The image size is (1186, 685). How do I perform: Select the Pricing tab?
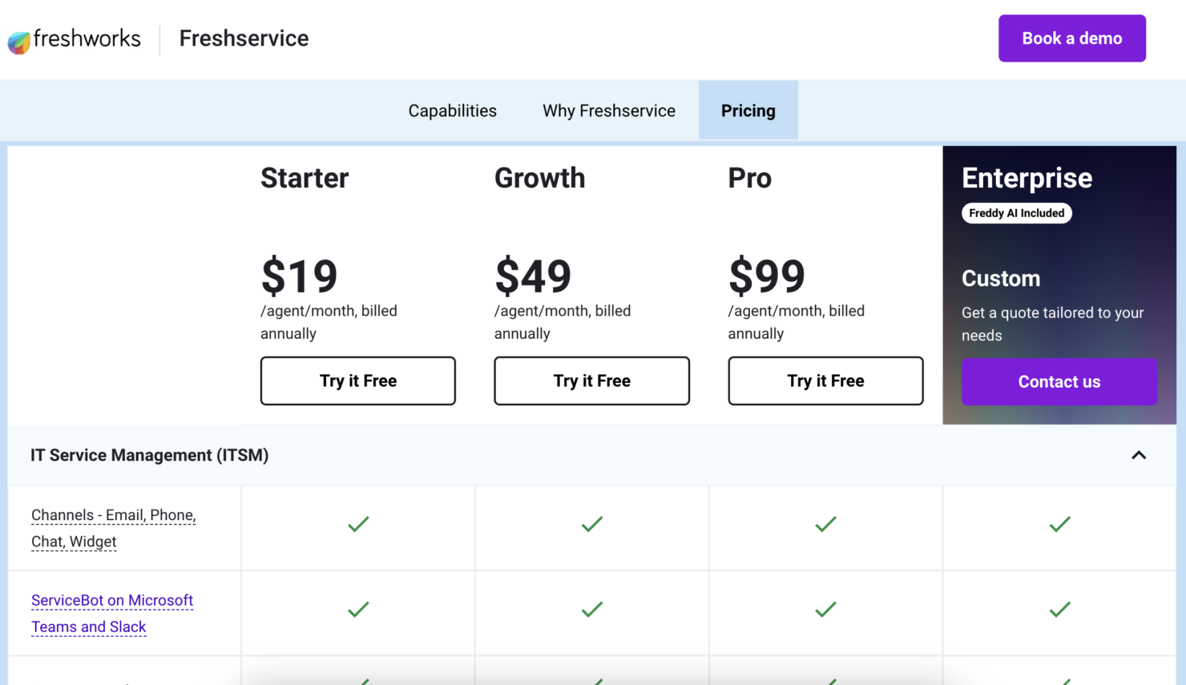coord(748,111)
